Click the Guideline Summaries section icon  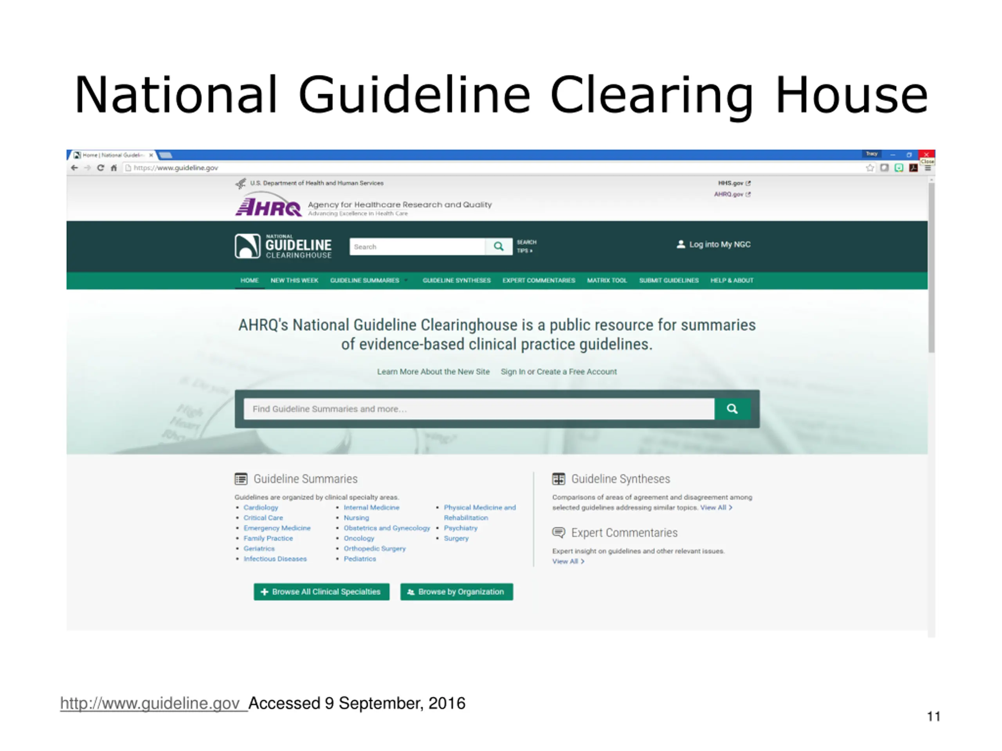pos(241,478)
